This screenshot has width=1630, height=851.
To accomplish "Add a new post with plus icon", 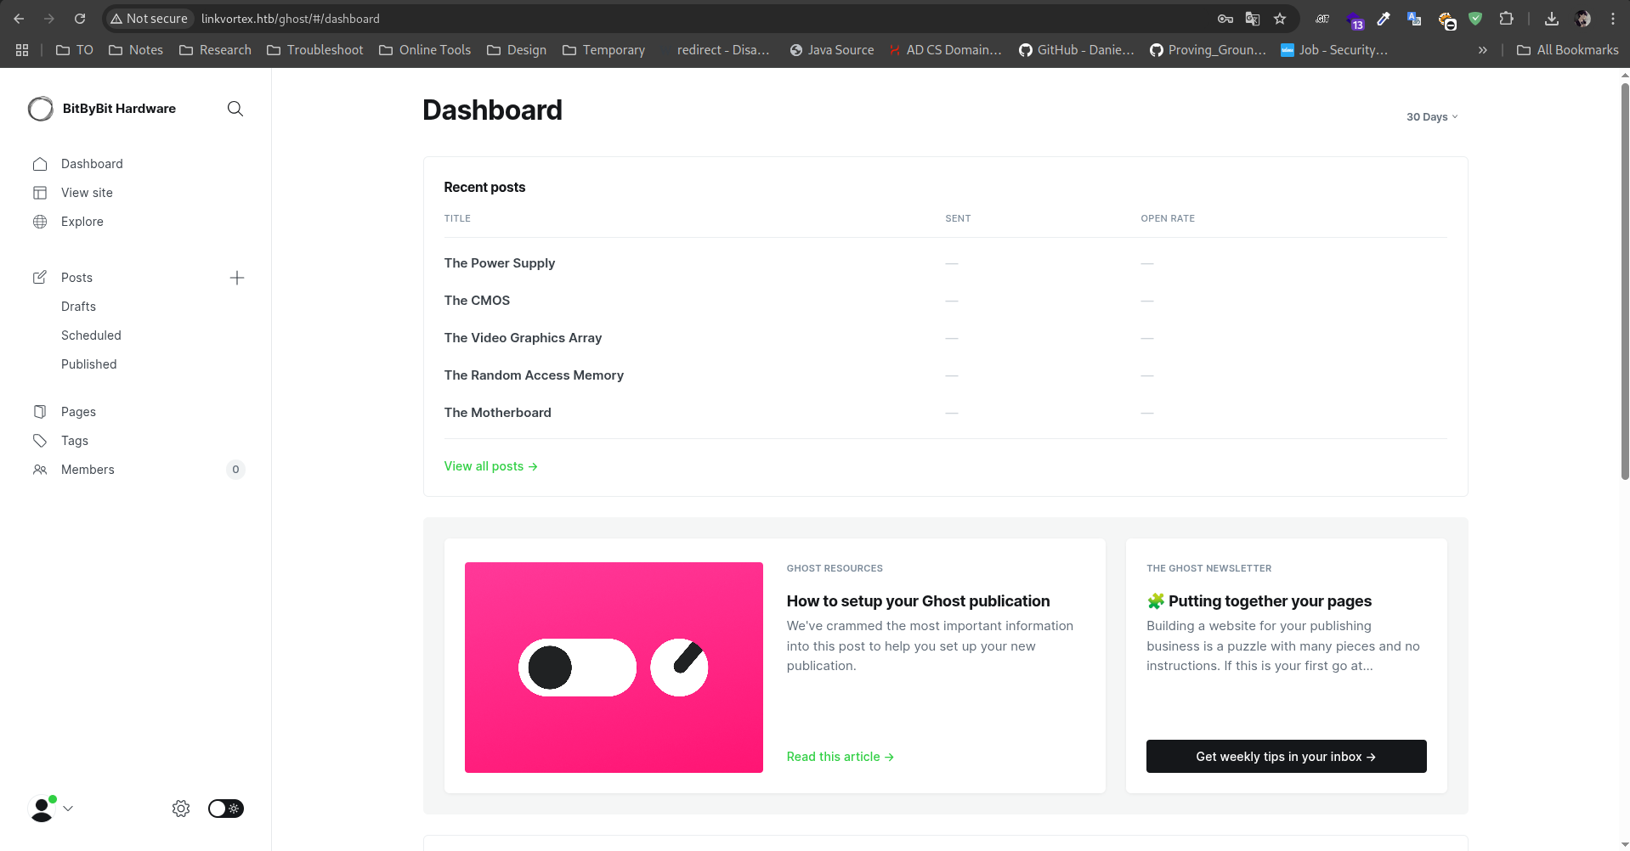I will coord(237,278).
